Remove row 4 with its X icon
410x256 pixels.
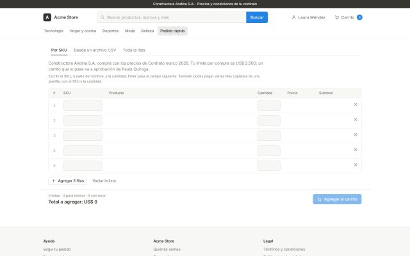[x=356, y=150]
